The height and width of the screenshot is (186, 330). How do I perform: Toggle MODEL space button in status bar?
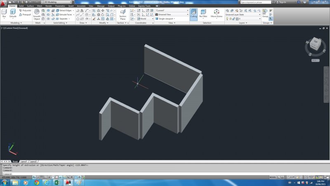273,177
